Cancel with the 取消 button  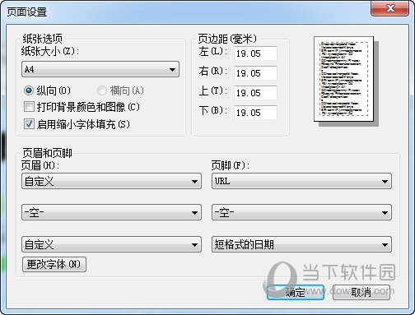pos(361,292)
